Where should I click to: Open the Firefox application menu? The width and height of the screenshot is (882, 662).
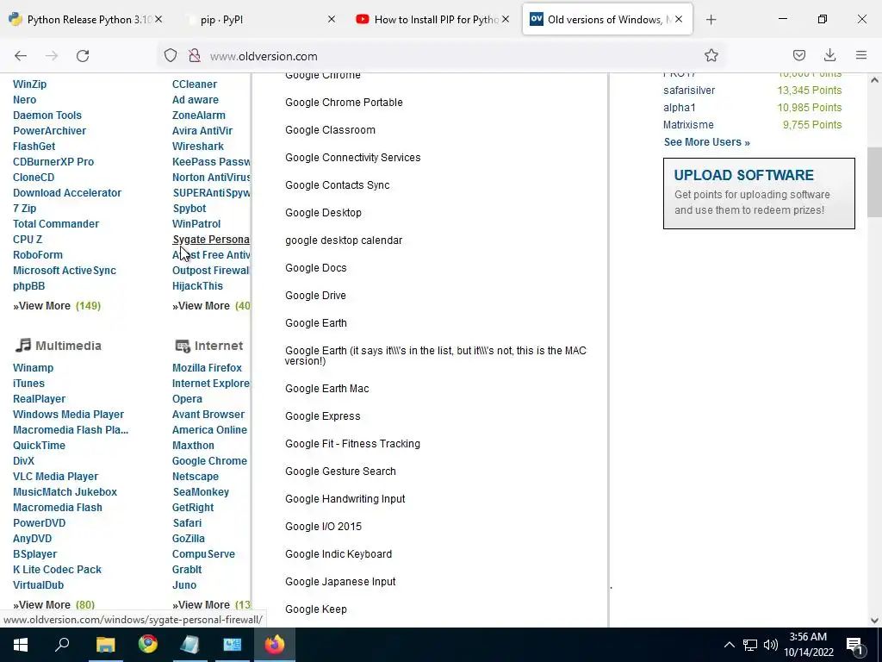pyautogui.click(x=861, y=55)
